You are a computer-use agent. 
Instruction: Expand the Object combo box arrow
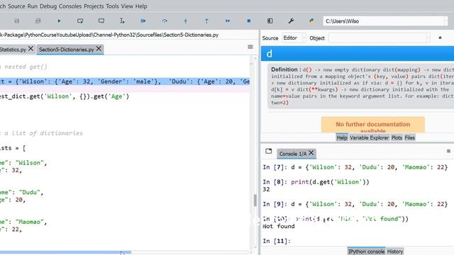coord(428,38)
